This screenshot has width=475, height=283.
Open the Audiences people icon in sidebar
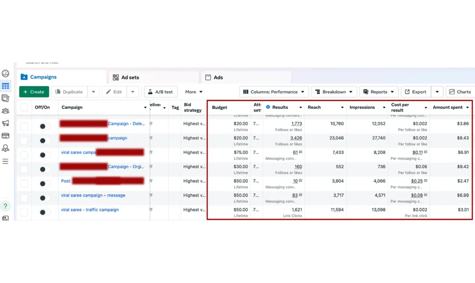point(6,111)
